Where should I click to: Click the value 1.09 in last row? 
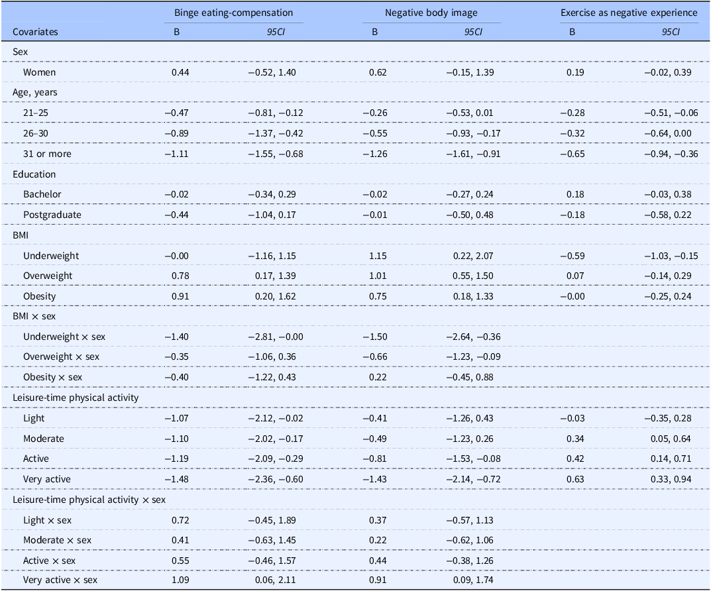tap(180, 580)
